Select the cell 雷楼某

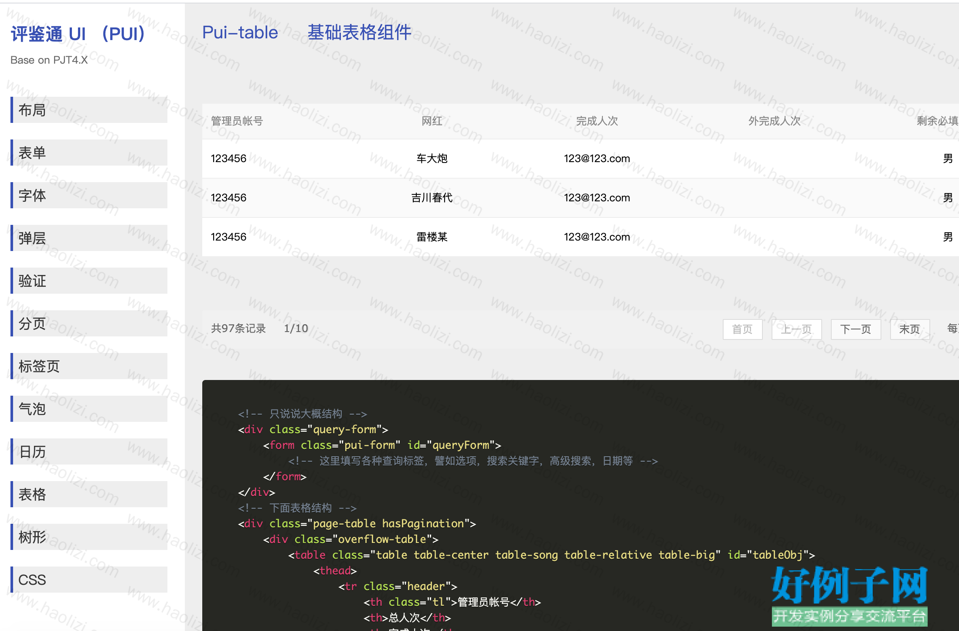tap(432, 237)
